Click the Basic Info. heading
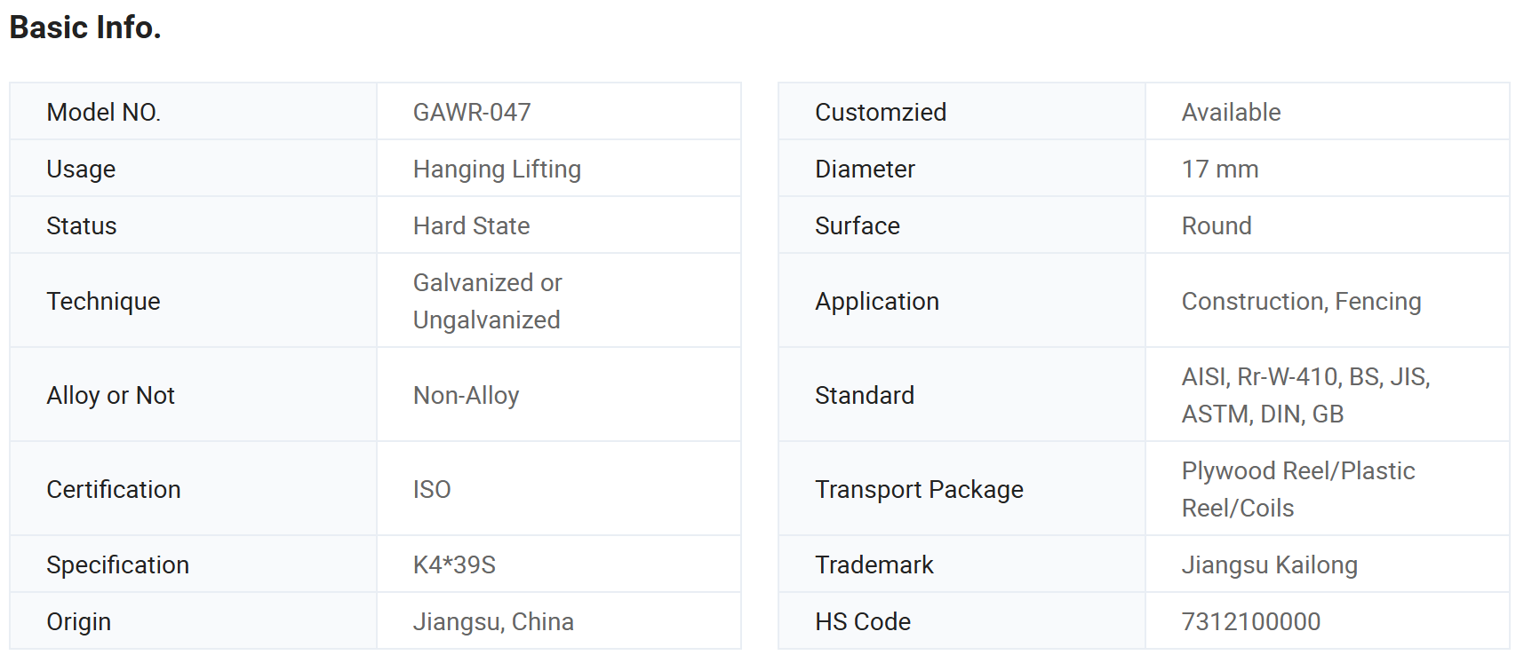 click(85, 28)
